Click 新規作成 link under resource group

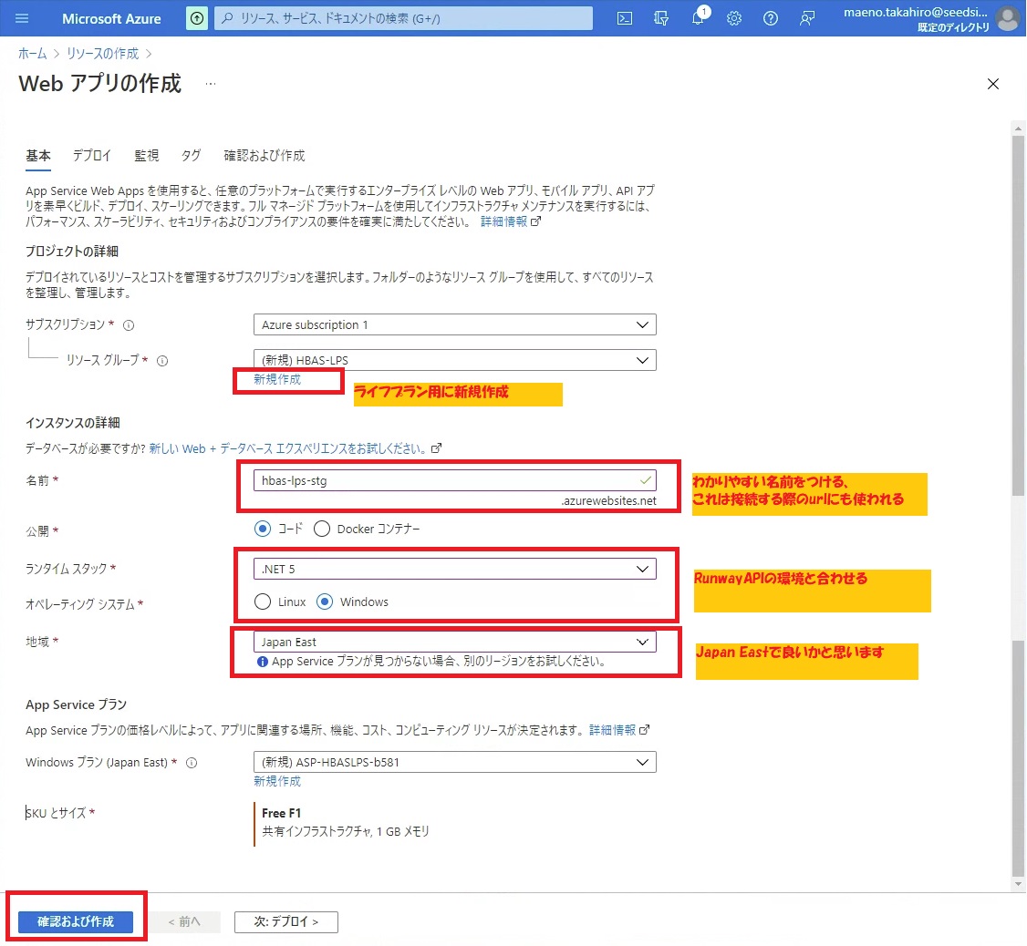(x=277, y=379)
